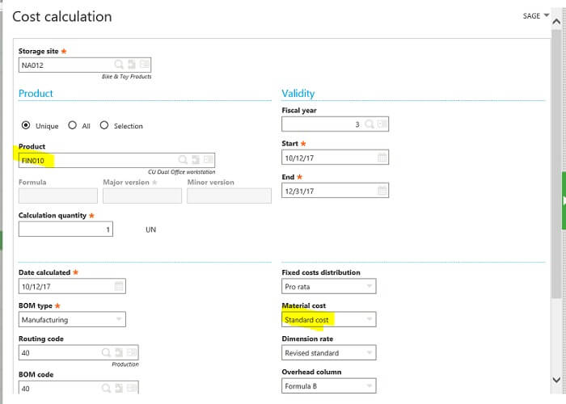Open the Routing code selection list icon
The image size is (566, 404).
coord(132,352)
